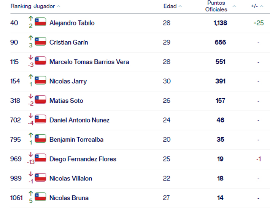Click the Chile flag next to Alejandro Tabilo

click(40, 22)
